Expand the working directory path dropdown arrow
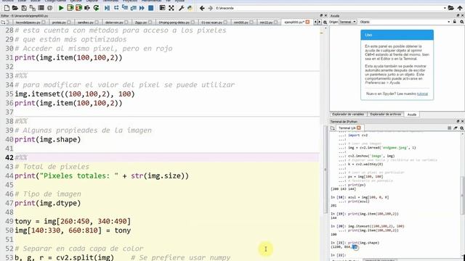The image size is (465, 261). [x=445, y=8]
